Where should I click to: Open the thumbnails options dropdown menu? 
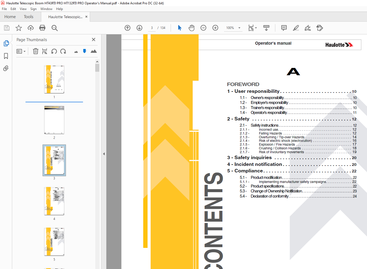[21, 51]
